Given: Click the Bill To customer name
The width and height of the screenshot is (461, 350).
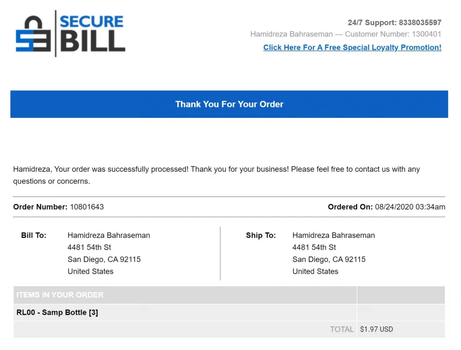Looking at the screenshot, I should (x=109, y=235).
